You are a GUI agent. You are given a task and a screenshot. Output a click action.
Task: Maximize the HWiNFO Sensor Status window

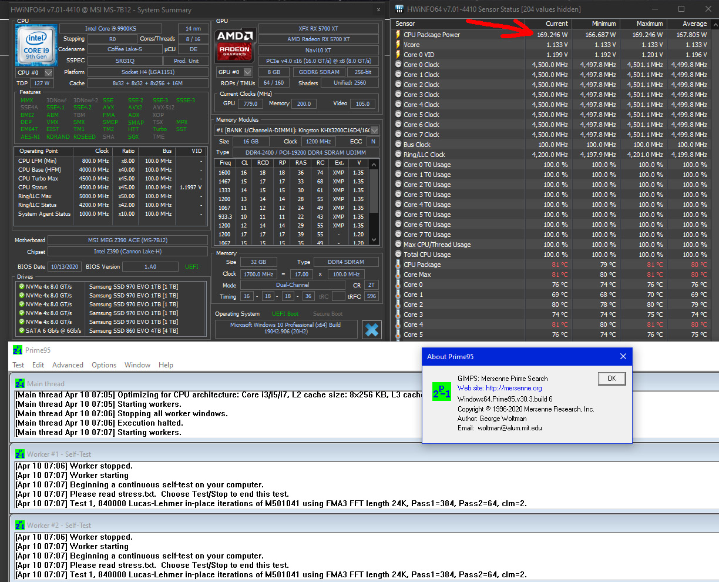(681, 9)
